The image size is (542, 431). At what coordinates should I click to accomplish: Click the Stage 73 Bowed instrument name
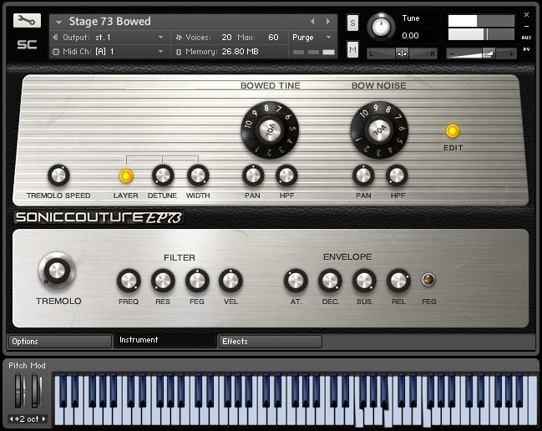pos(110,22)
